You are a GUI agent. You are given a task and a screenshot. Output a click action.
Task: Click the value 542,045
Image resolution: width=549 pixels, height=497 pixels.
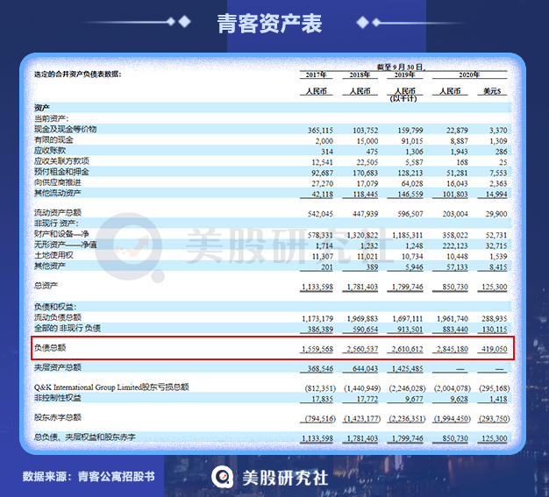[x=320, y=214]
